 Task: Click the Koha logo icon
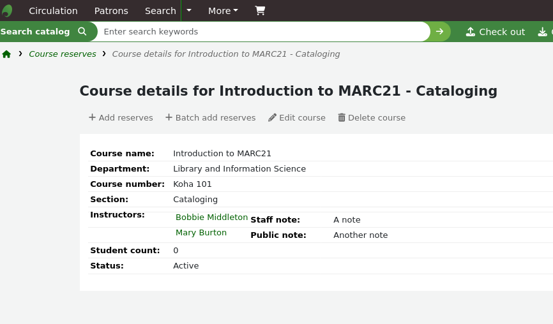[7, 11]
